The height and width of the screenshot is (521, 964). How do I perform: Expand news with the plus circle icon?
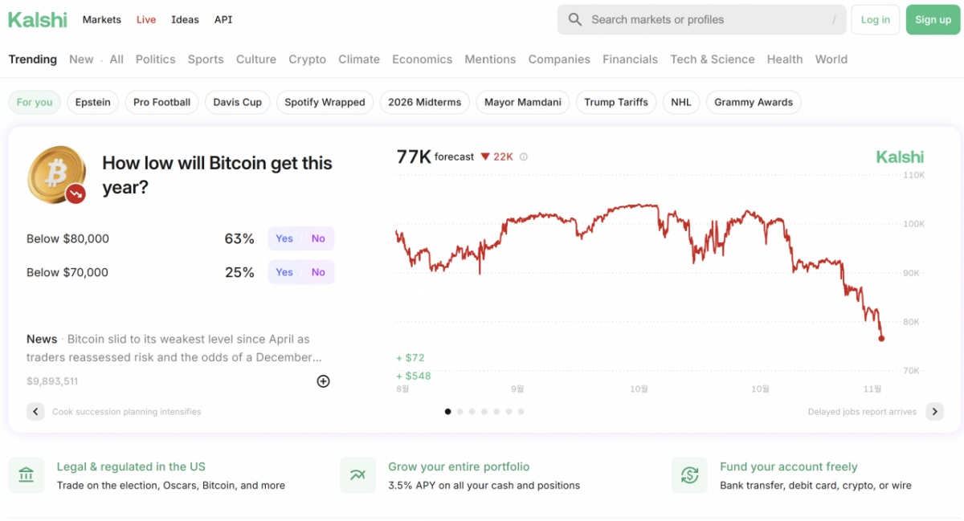pos(323,381)
